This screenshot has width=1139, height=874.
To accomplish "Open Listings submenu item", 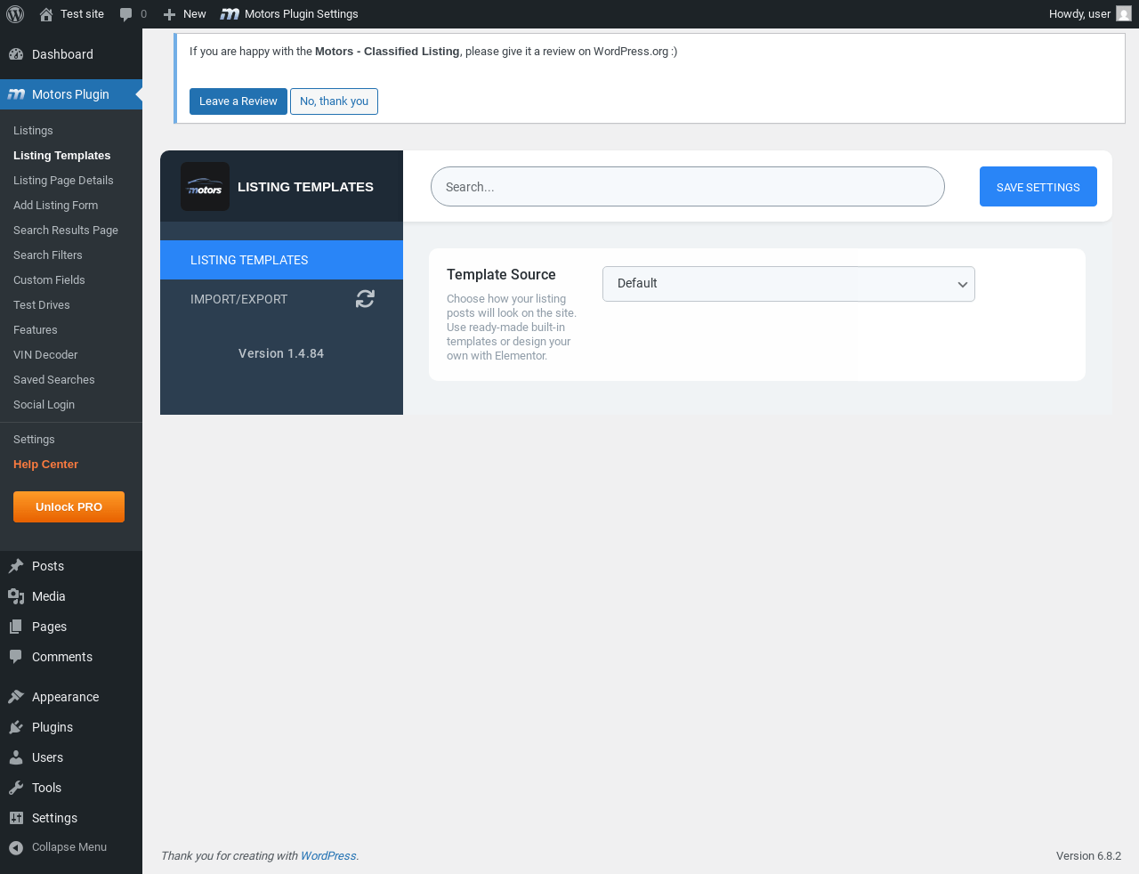I will (33, 131).
